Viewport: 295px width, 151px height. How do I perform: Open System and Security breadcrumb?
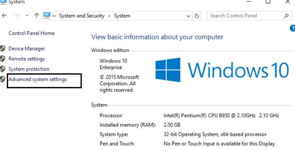click(82, 16)
